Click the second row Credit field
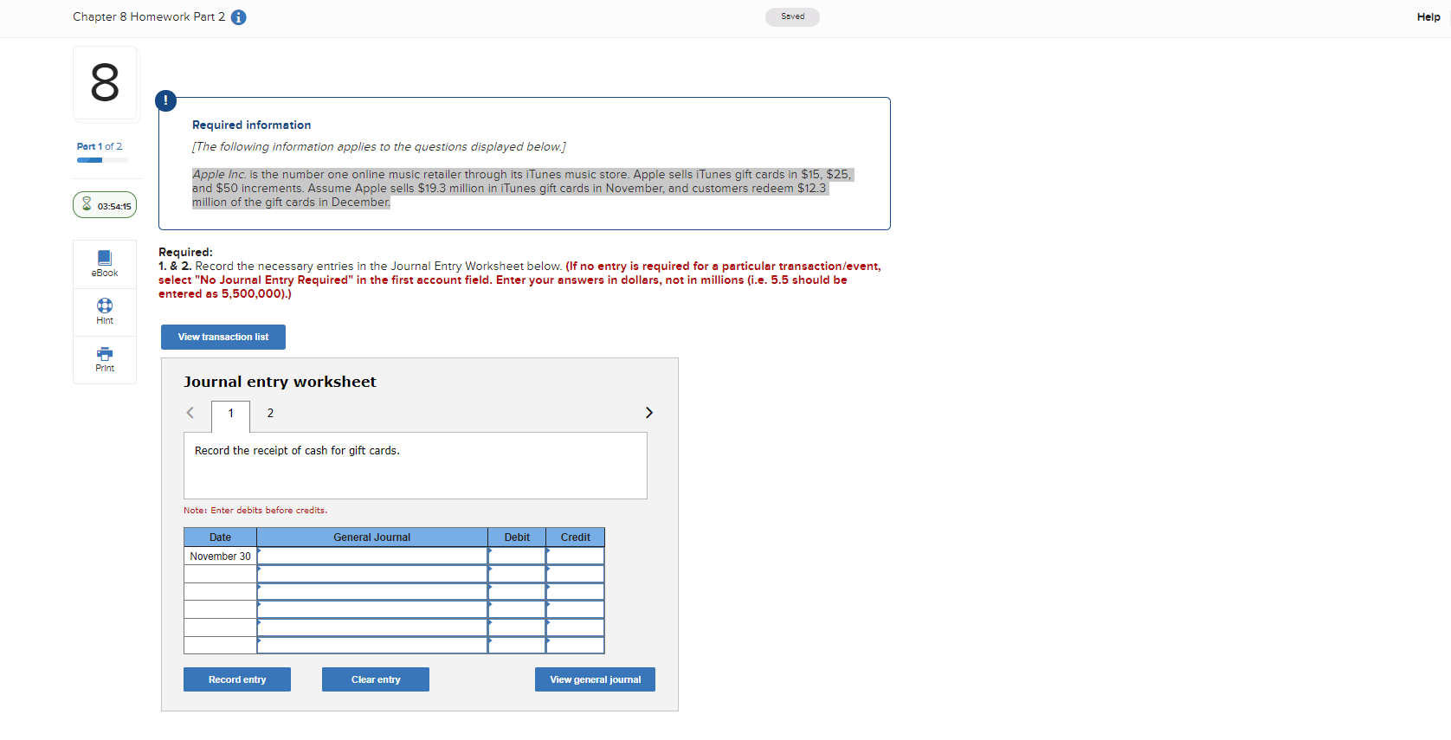The width and height of the screenshot is (1451, 740). click(x=575, y=574)
